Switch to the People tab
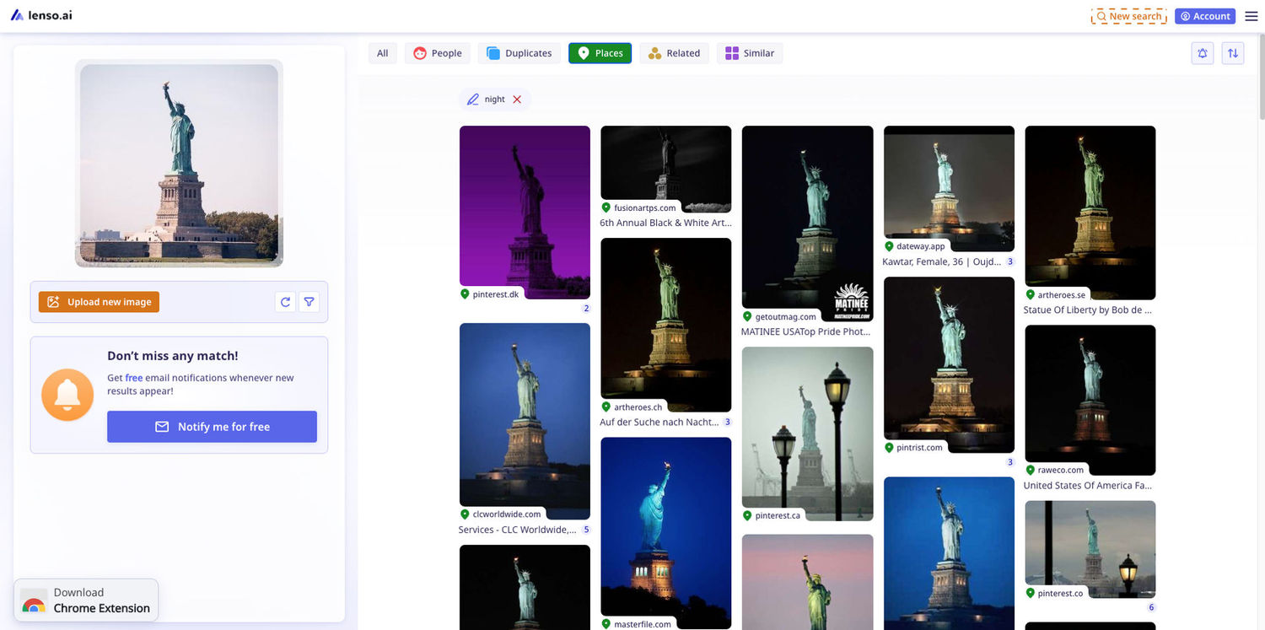The image size is (1265, 630). 438,53
